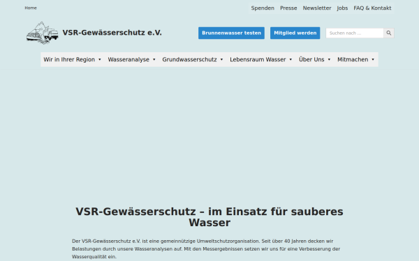This screenshot has width=419, height=261.
Task: Open the FAQ & Kontakt link
Action: pyautogui.click(x=372, y=8)
